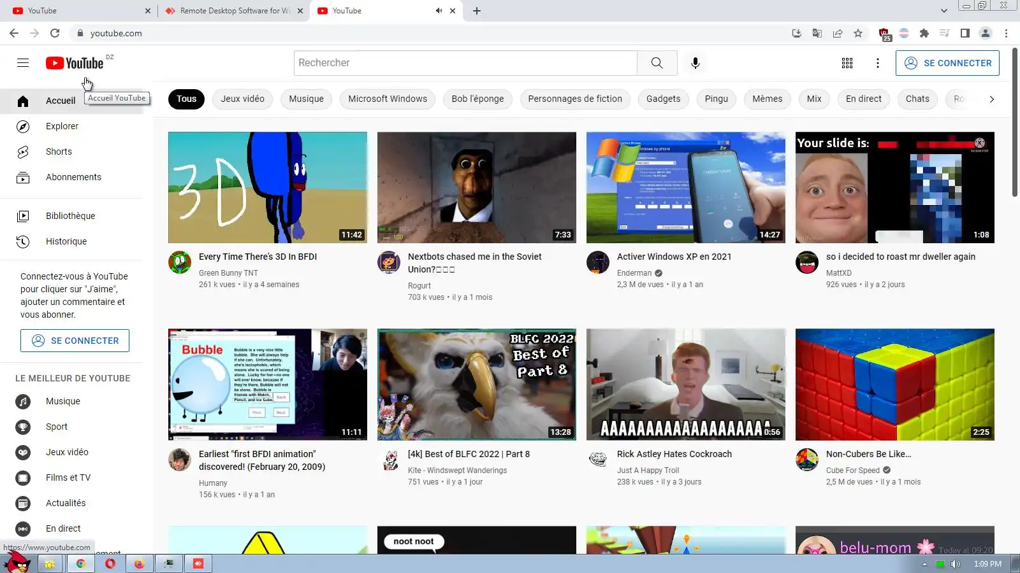Select the Mèmes filter chip
Image resolution: width=1020 pixels, height=573 pixels.
pyautogui.click(x=767, y=99)
